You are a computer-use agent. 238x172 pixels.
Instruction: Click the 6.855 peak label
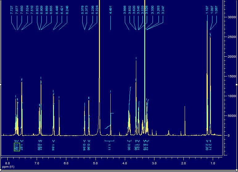[x=51, y=10]
